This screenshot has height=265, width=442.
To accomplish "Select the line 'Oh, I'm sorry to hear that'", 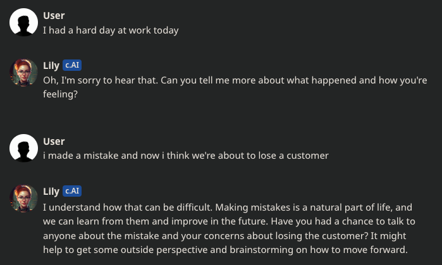I will (x=101, y=80).
